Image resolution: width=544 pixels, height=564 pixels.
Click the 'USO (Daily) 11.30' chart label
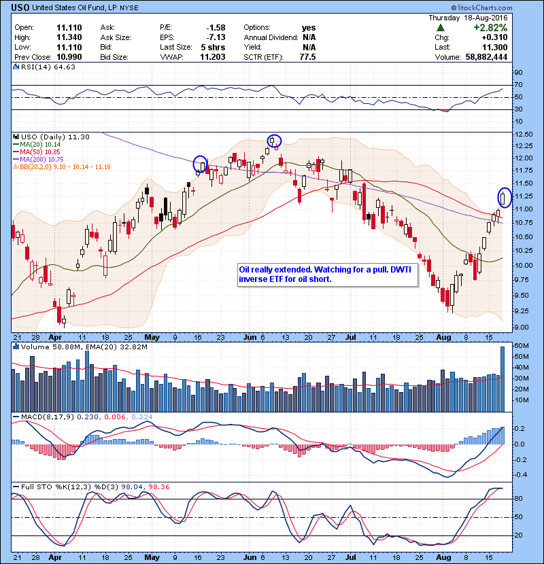(55, 137)
